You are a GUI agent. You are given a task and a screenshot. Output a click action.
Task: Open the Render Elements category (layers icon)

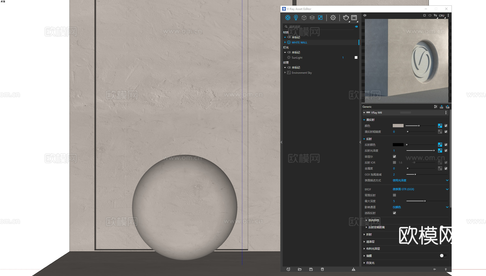pyautogui.click(x=312, y=18)
